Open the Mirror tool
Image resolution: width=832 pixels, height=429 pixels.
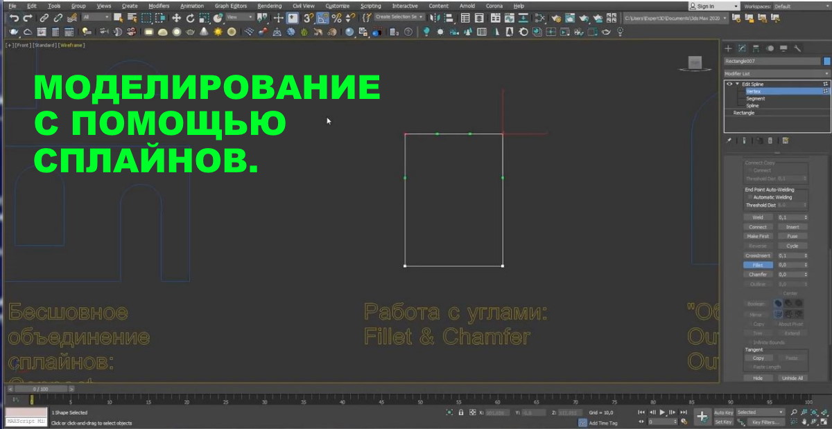click(435, 17)
